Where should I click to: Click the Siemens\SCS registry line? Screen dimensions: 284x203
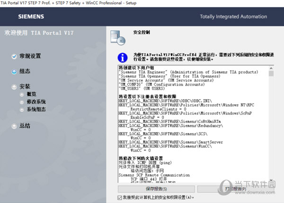163,134
